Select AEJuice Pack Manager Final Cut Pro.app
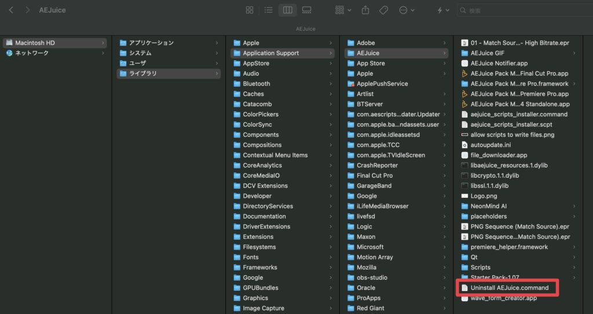Screen dimensions: 593x314 coord(518,73)
